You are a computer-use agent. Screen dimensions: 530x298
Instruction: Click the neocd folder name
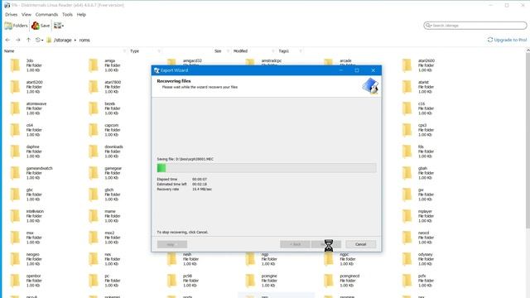tap(423, 233)
